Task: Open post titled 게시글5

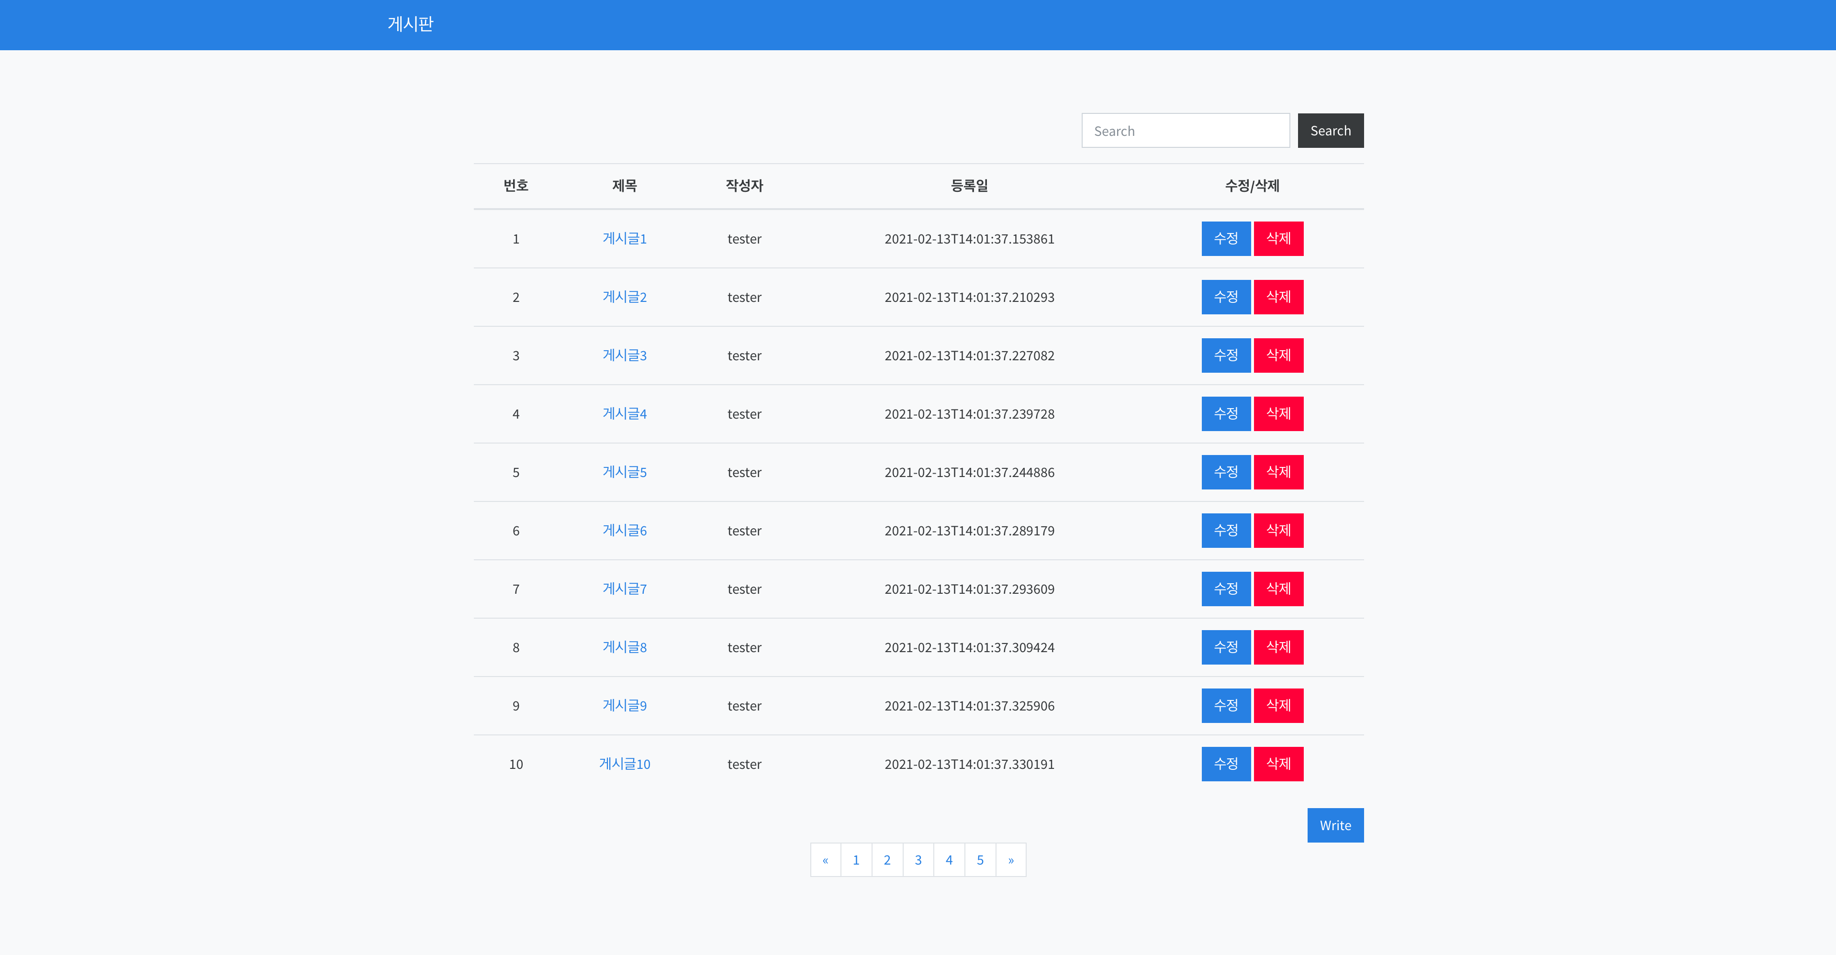Action: (624, 473)
